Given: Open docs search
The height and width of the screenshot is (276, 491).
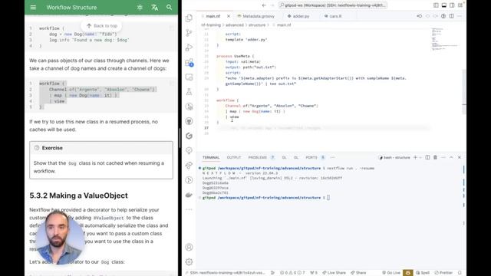Looking at the screenshot, I should coord(169,7).
